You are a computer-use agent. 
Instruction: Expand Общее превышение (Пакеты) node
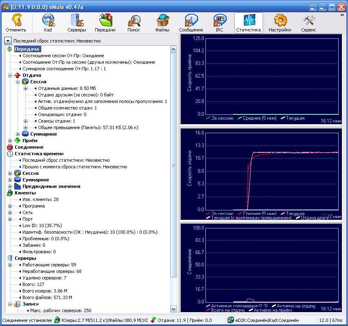click(x=25, y=127)
